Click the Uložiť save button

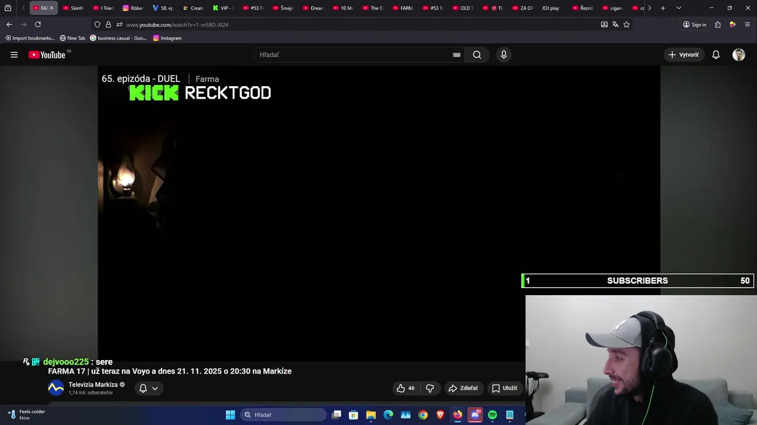(x=504, y=388)
